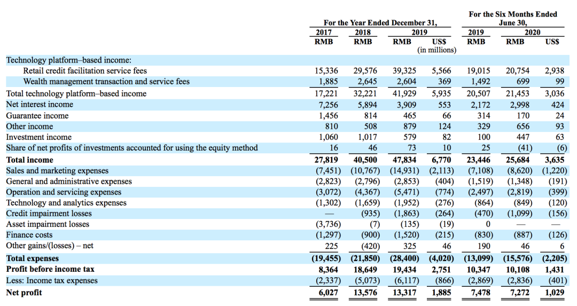
Task: Click the 'Guarantee income' row label
Action: click(x=37, y=115)
